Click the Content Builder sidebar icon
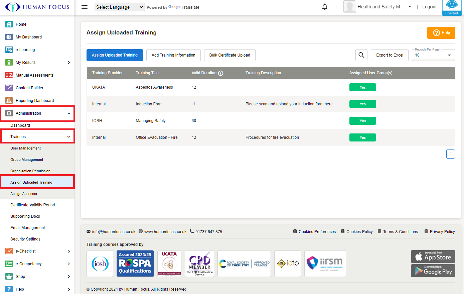The image size is (464, 294). point(9,88)
